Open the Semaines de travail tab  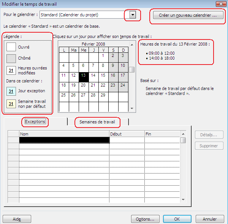click(x=97, y=122)
